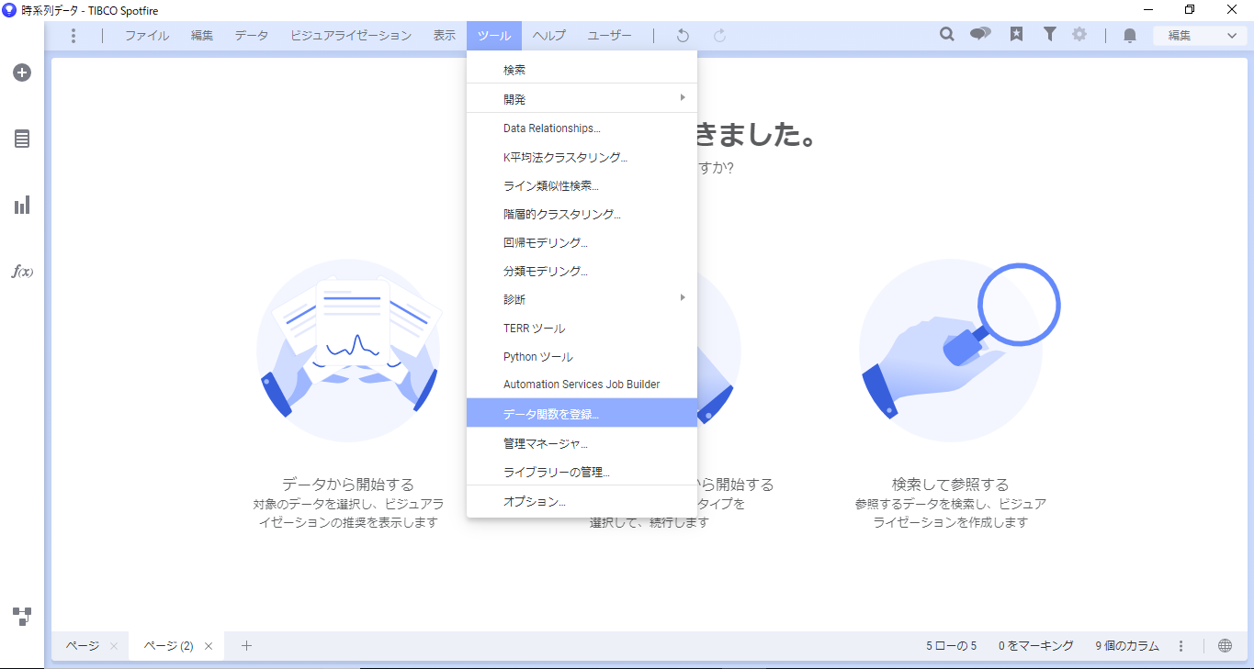Open the bar chart visualization types icon

coord(22,205)
